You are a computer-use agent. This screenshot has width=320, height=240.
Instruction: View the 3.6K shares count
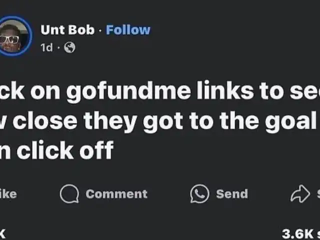[x=300, y=233]
